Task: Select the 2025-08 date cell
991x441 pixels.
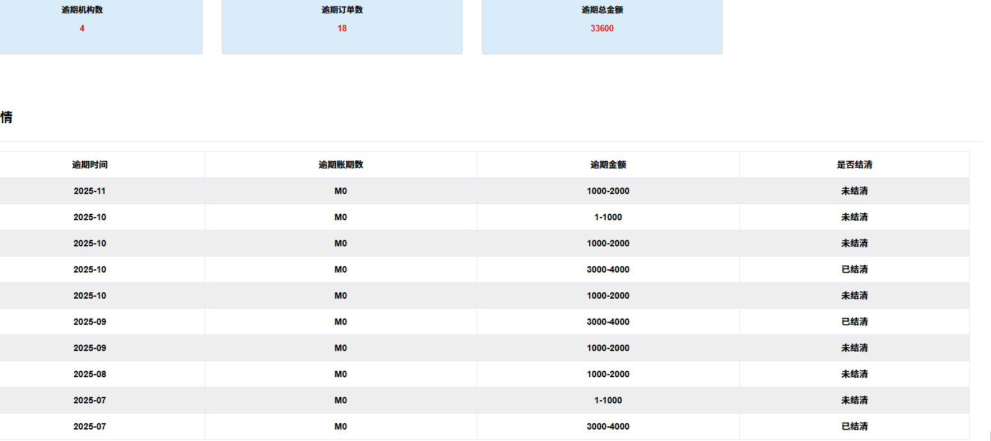Action: [90, 374]
